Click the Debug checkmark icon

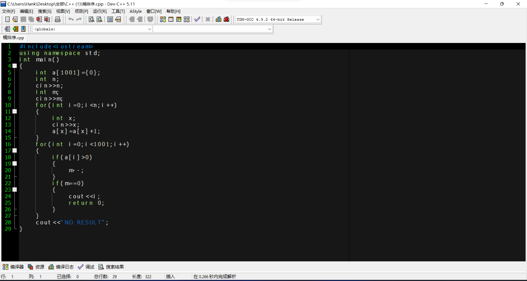(197, 19)
